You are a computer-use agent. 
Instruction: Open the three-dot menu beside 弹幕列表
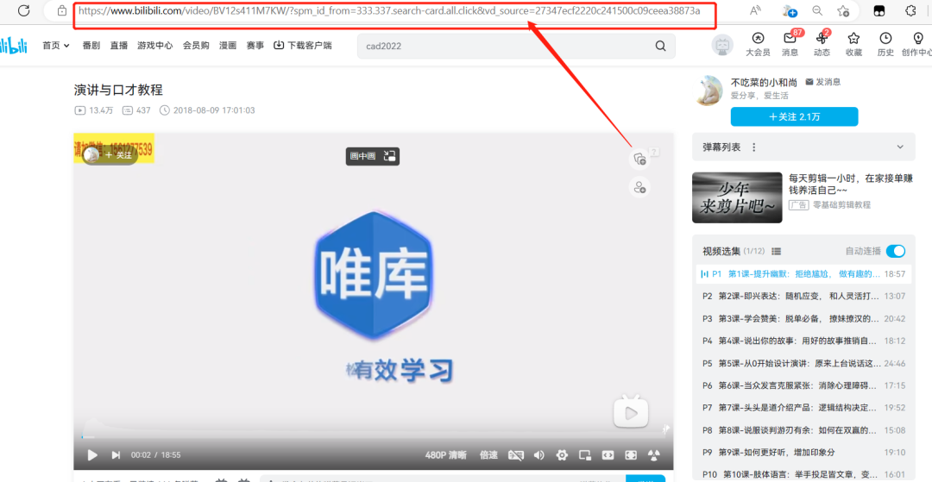753,147
